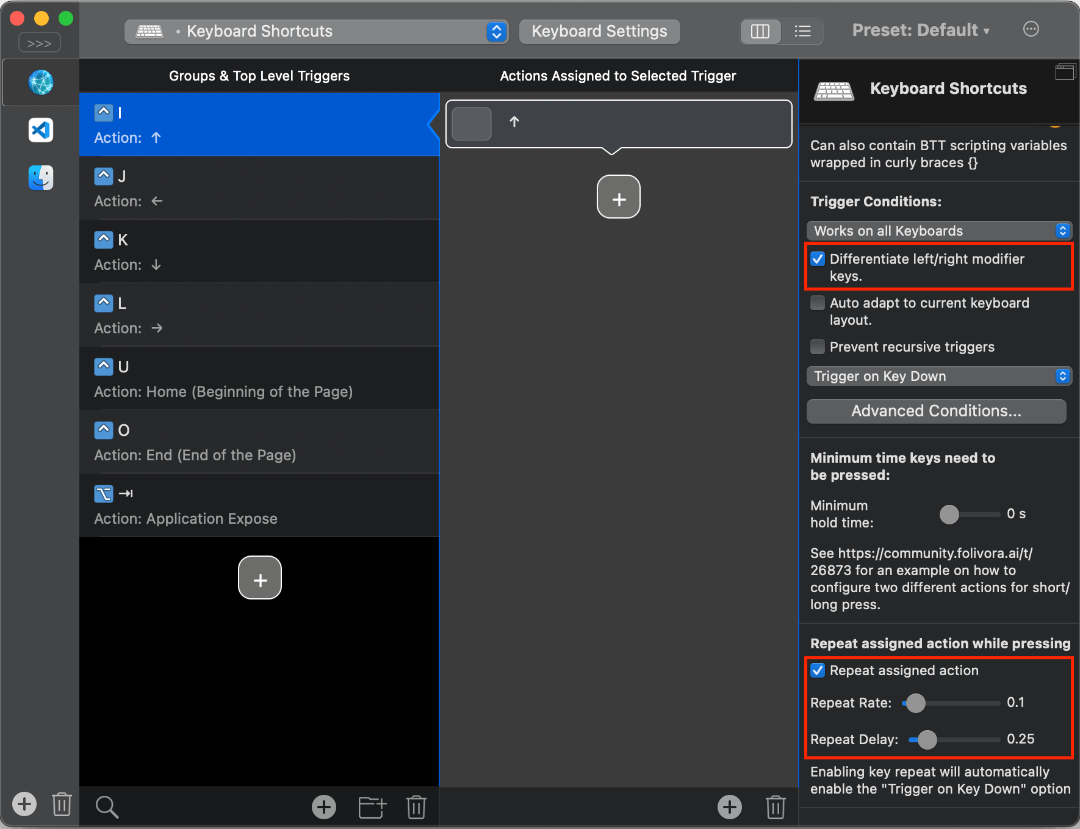
Task: Select the Control+I trigger row
Action: pyautogui.click(x=259, y=125)
